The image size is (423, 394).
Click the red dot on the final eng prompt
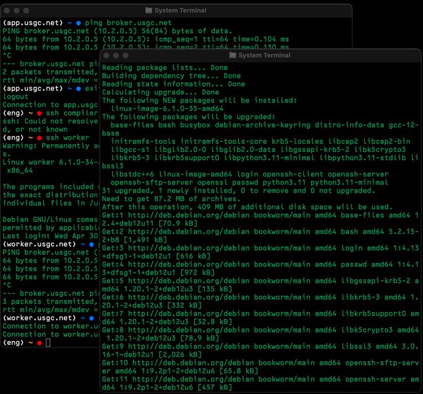39,343
